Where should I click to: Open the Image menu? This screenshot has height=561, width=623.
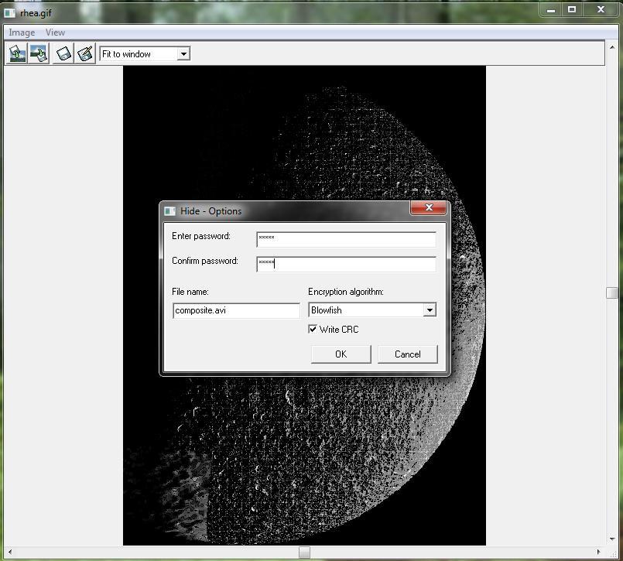click(x=22, y=32)
